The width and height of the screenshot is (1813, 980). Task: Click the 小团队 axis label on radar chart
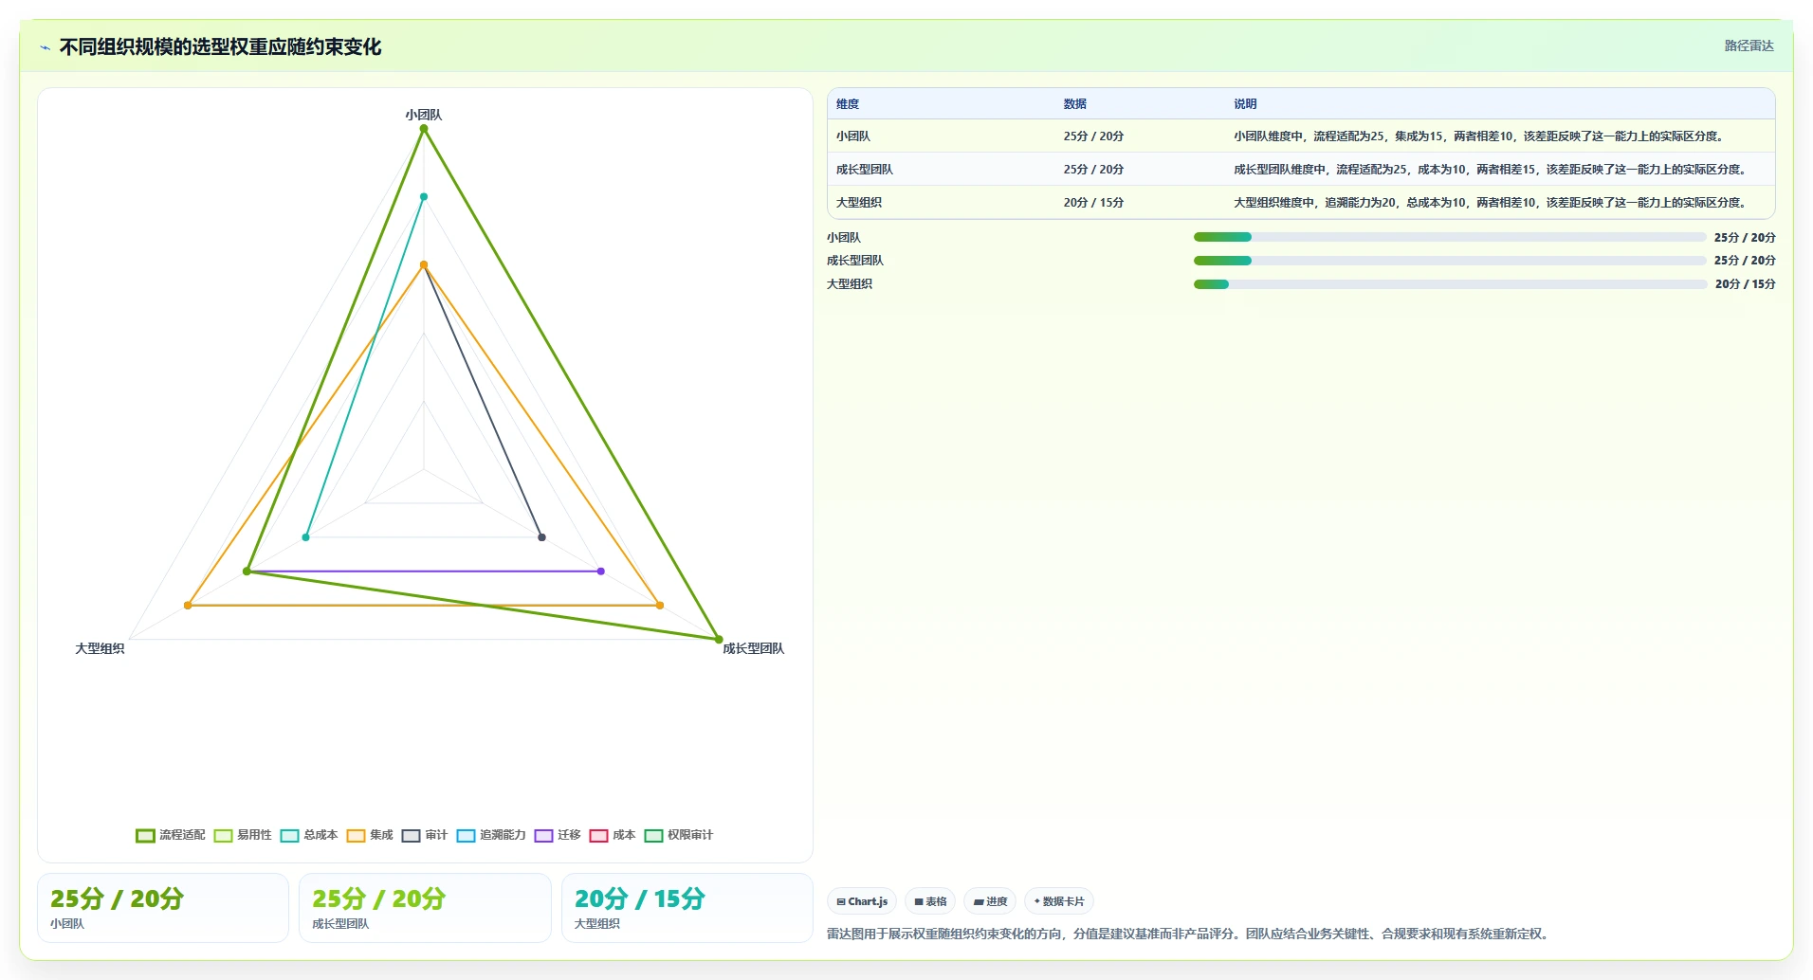pyautogui.click(x=424, y=115)
